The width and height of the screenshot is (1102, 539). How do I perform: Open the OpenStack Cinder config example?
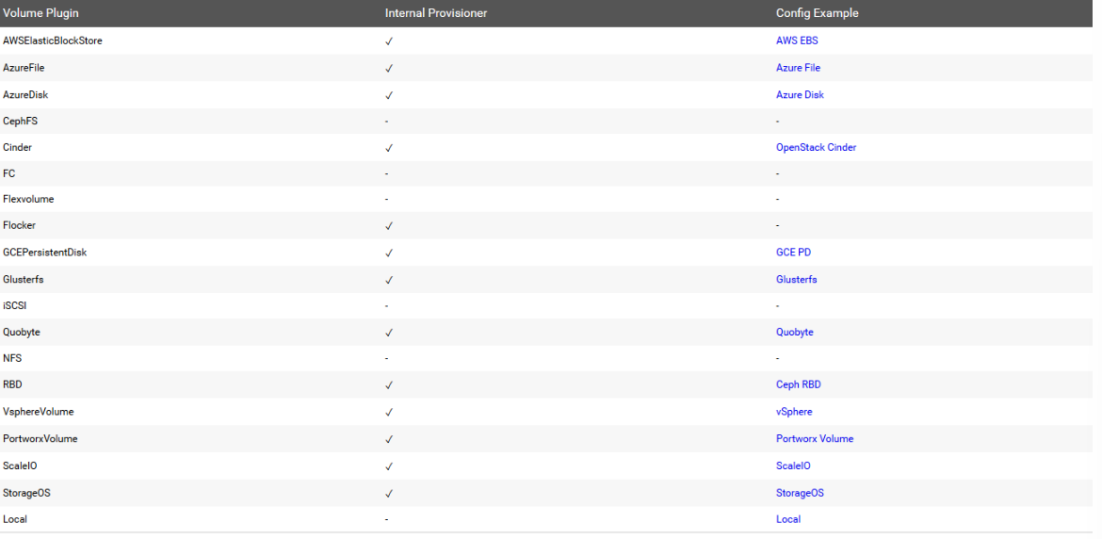pos(816,148)
